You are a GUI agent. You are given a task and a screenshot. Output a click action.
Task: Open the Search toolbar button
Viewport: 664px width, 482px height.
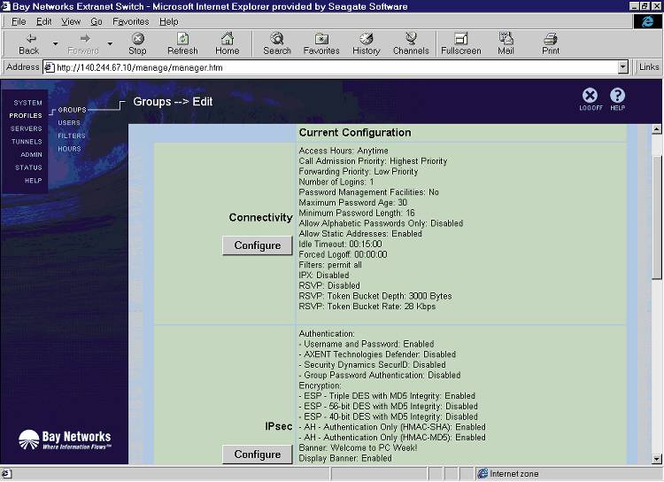pyautogui.click(x=277, y=43)
